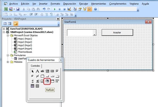
Task: Open the Insertar menu
Action: click(43, 4)
